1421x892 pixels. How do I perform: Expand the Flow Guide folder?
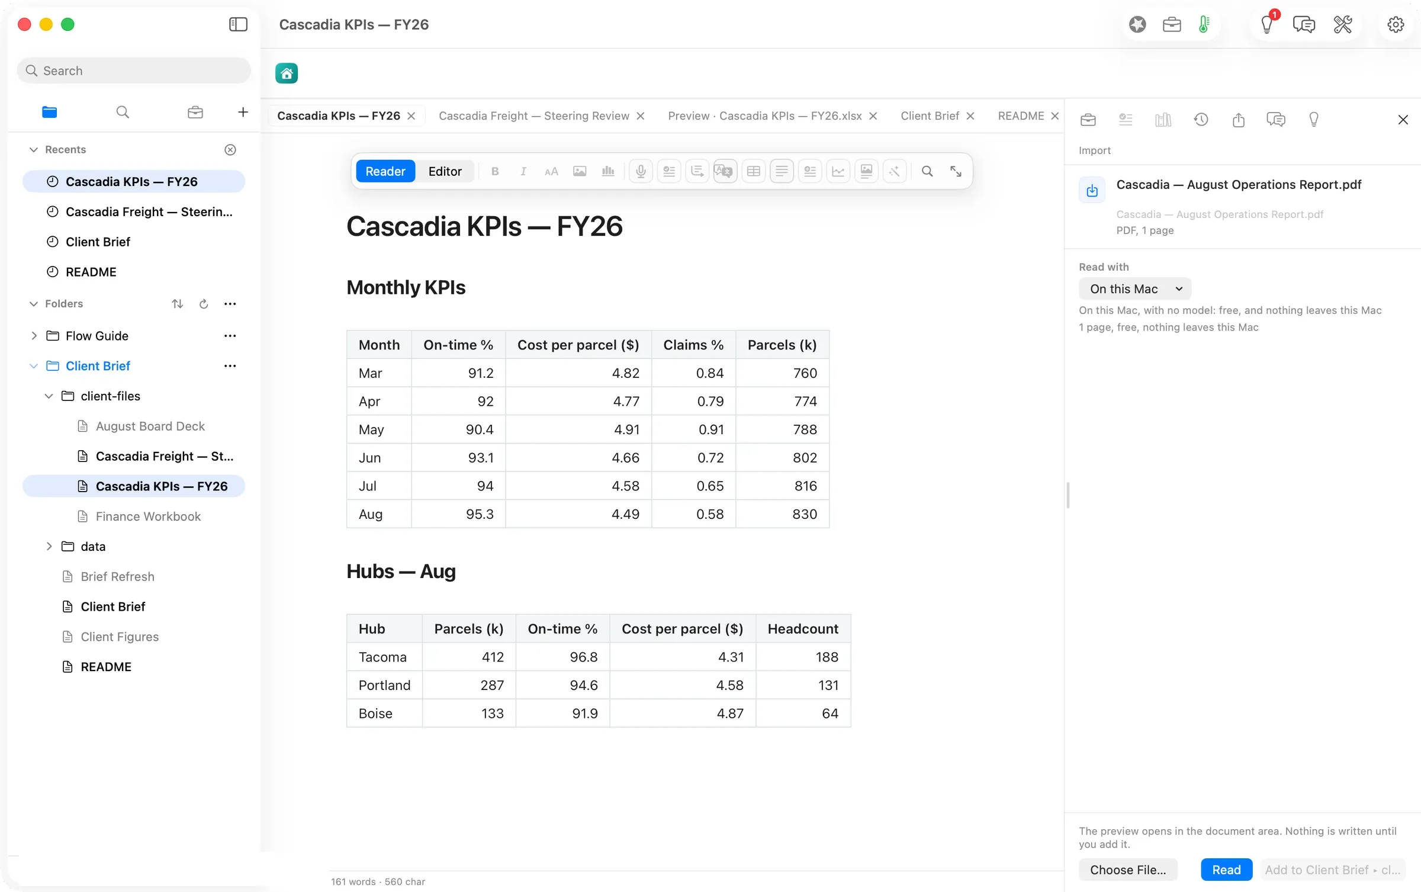click(34, 336)
